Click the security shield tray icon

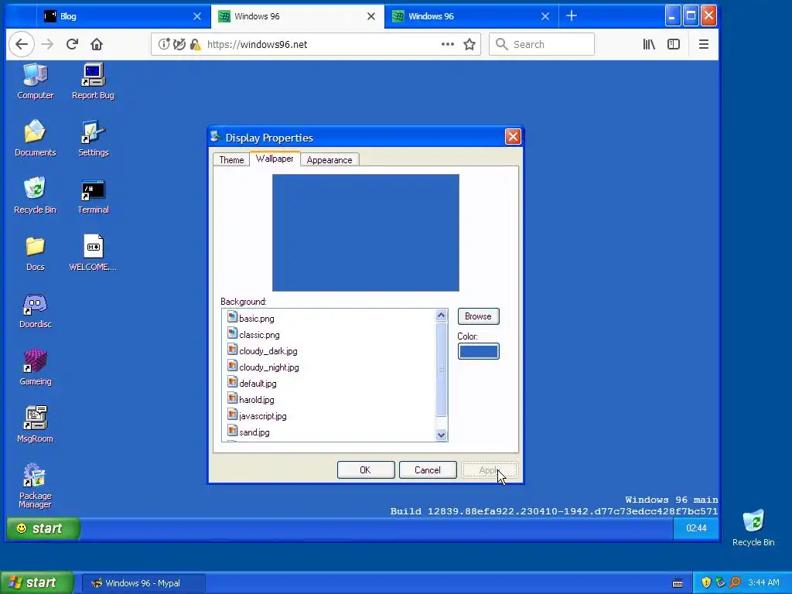pyautogui.click(x=706, y=582)
